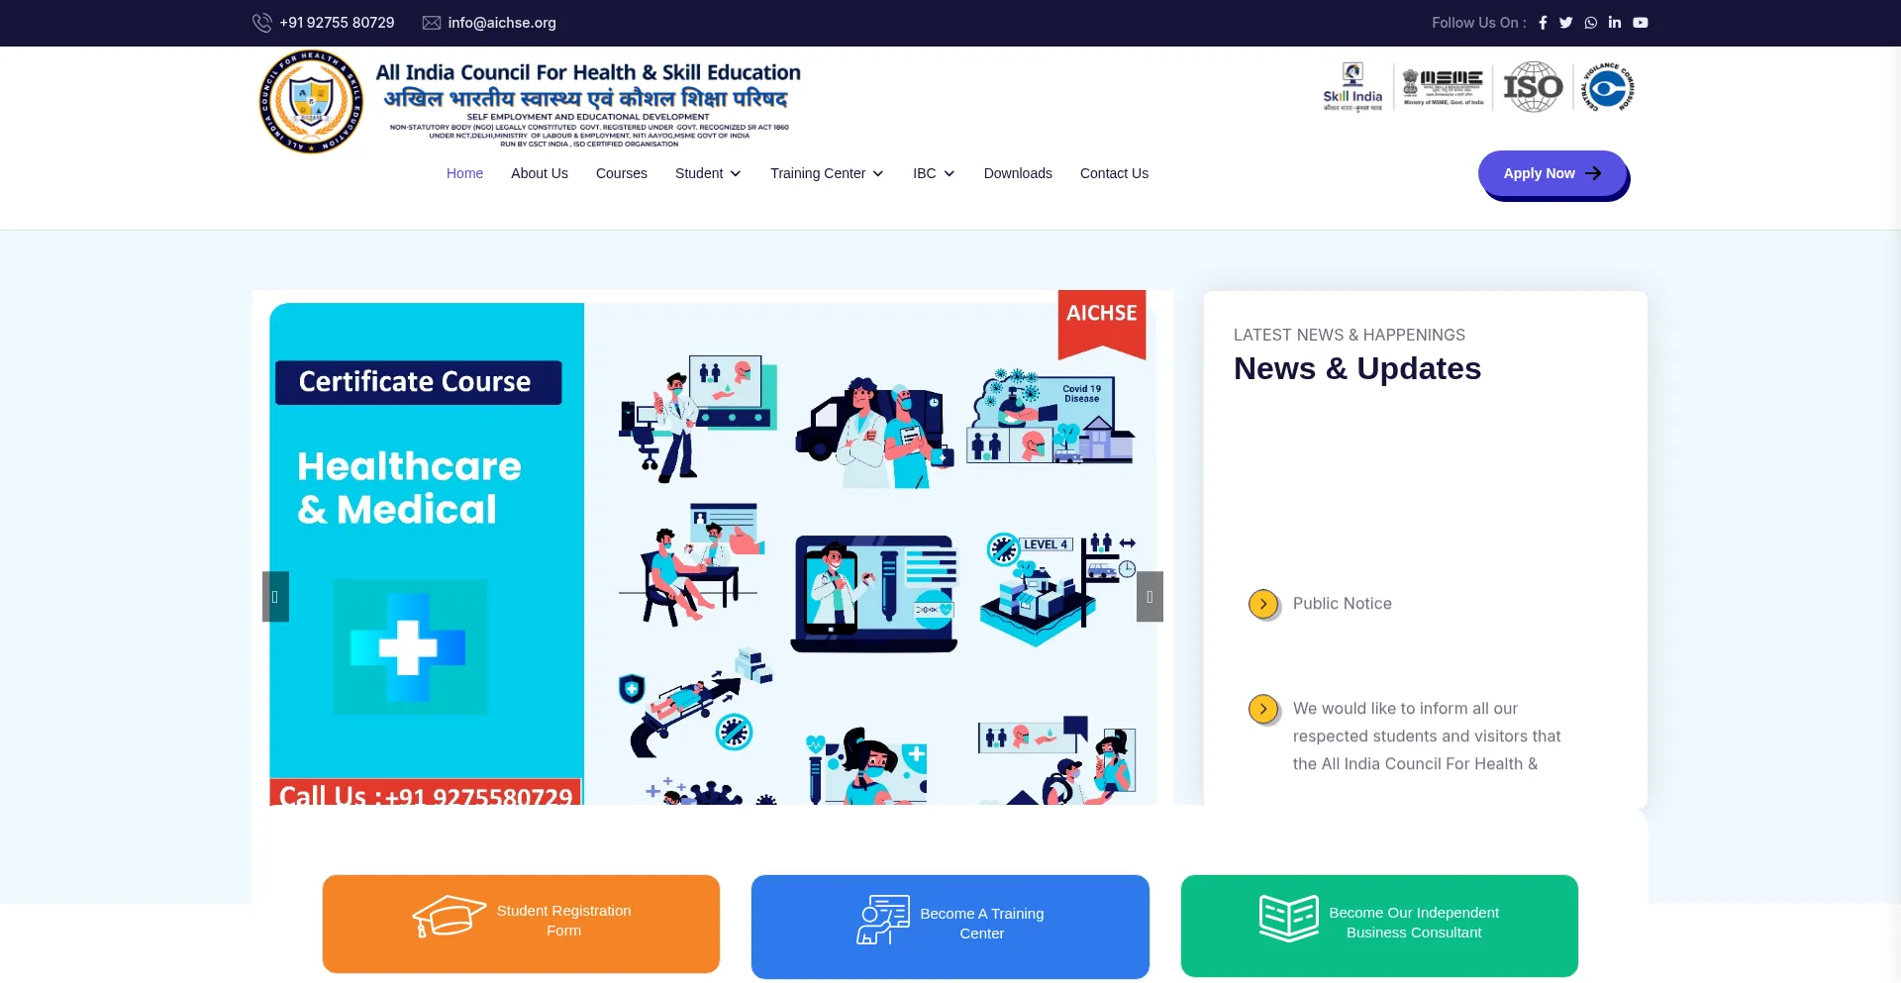The width and height of the screenshot is (1901, 983).
Task: Click the AICHSE circular emblem logo
Action: point(311,102)
